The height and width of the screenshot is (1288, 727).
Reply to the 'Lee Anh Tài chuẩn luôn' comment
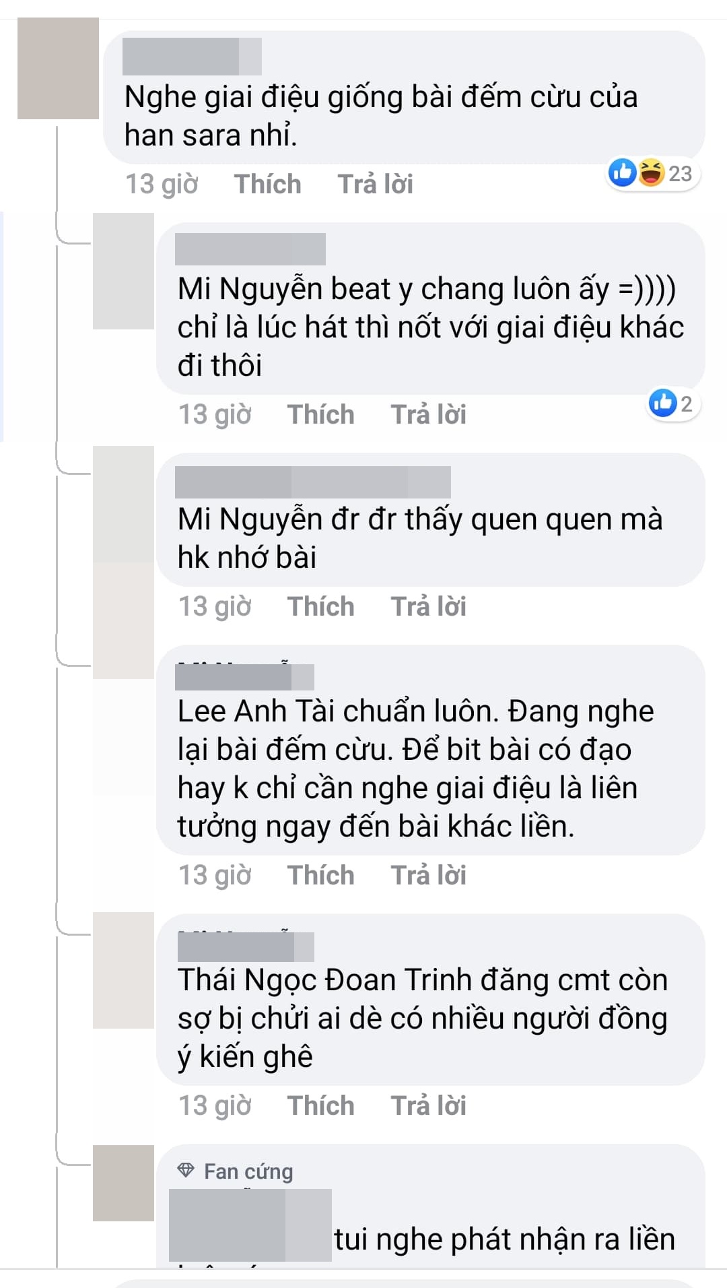pos(428,875)
